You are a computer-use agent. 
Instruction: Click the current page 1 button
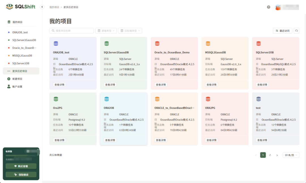(263, 155)
